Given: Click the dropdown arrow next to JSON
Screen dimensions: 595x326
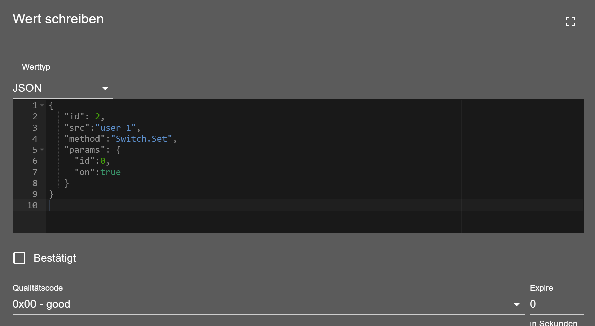Looking at the screenshot, I should point(105,89).
